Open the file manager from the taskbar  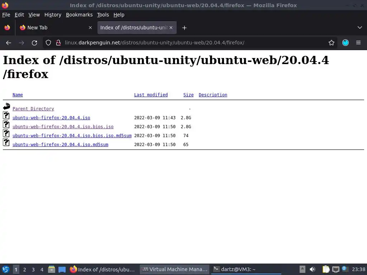(52, 269)
